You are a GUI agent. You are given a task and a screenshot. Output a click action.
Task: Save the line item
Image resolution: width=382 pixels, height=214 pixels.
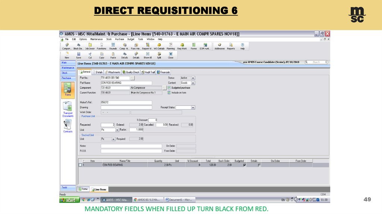tap(78, 55)
